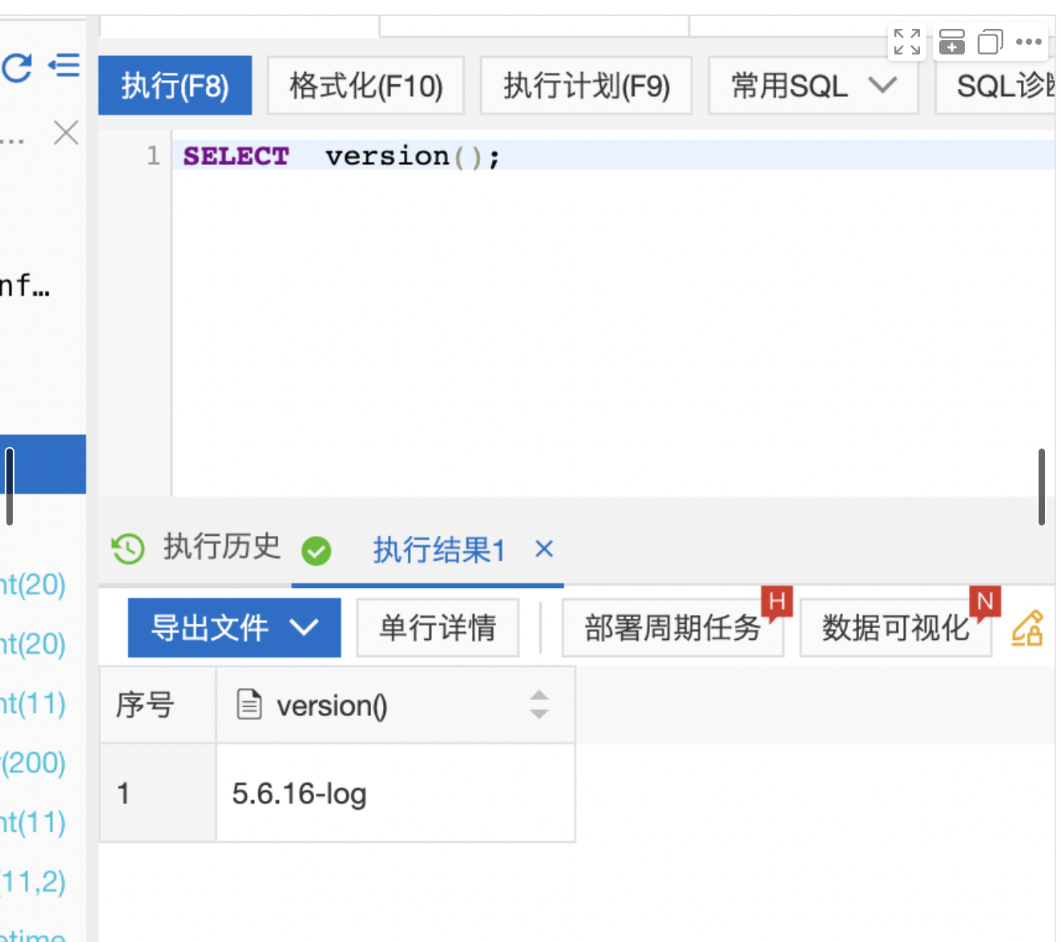Viewport: 1061px width, 942px height.
Task: Close the 执行结果1 tab
Action: [x=543, y=549]
